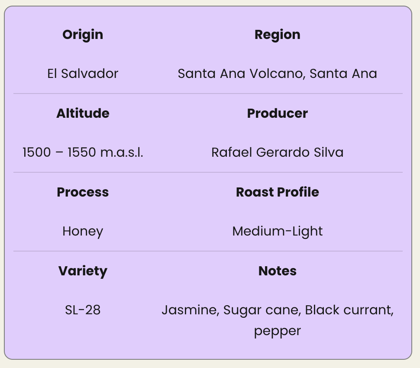Viewport: 420px width, 368px height.
Task: Click the Variety heading
Action: (x=83, y=271)
